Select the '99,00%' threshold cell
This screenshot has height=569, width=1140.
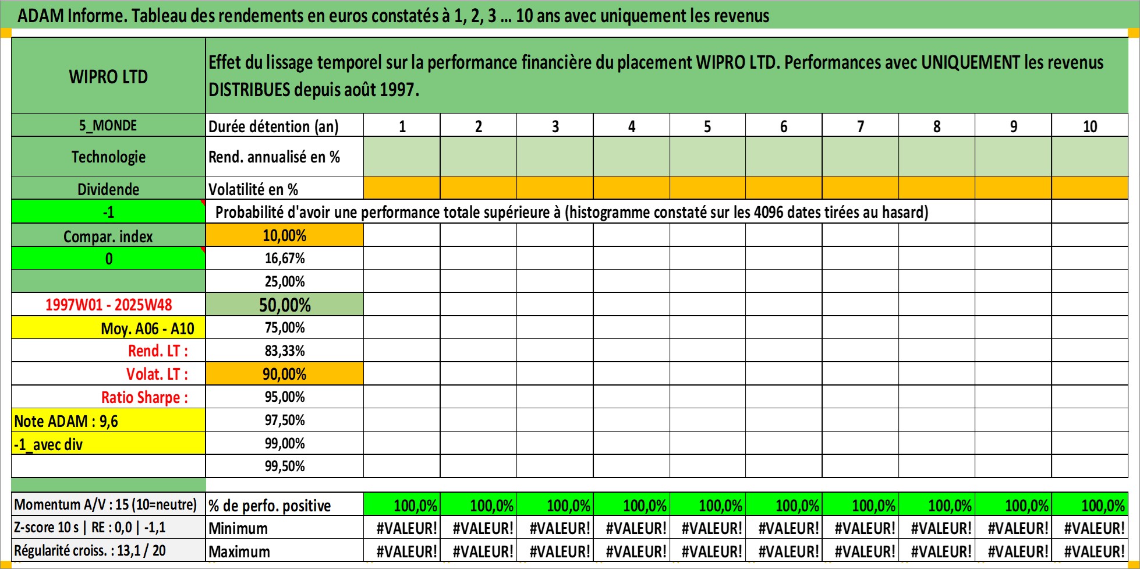tap(285, 443)
